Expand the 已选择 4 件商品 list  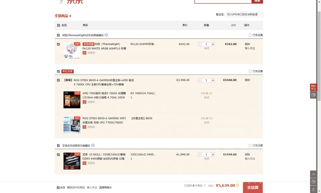pyautogui.click(x=195, y=185)
